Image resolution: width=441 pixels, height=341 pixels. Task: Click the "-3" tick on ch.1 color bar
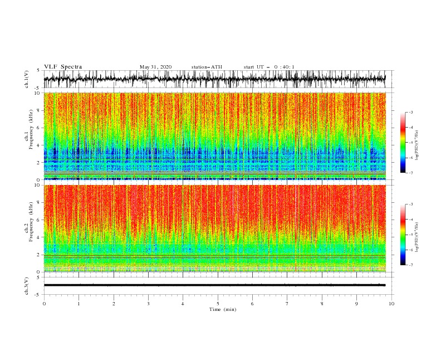pos(410,112)
